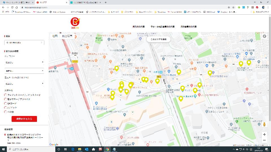Click the blue station icon on pink area

[x=71, y=69]
